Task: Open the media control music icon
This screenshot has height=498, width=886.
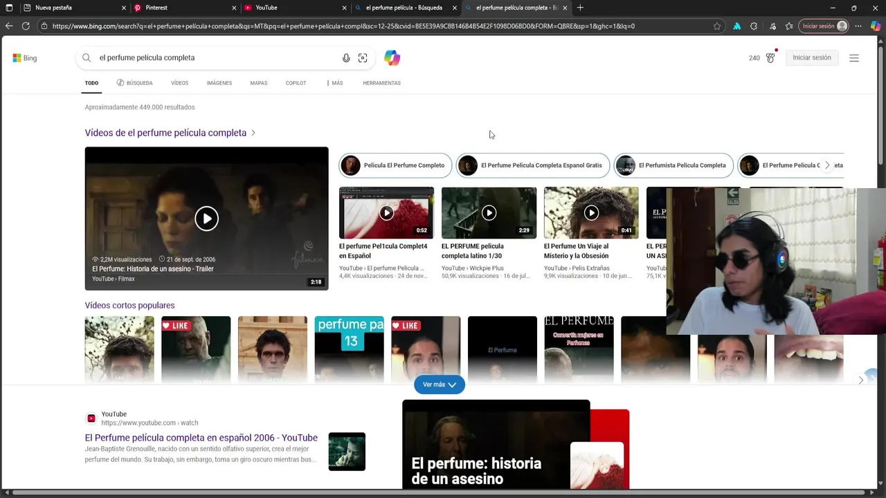Action: tap(771, 26)
